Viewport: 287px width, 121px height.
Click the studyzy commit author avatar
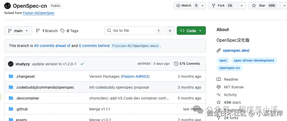click(x=11, y=64)
